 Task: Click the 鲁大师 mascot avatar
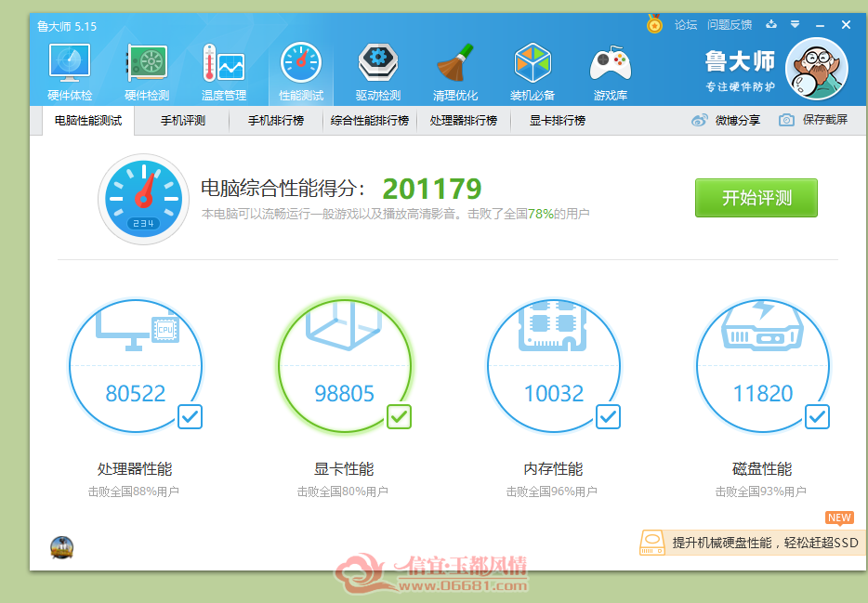click(x=817, y=69)
